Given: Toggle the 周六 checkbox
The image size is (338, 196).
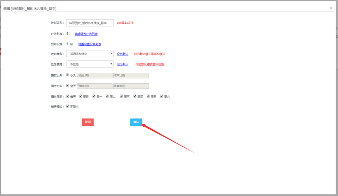Looking at the screenshot, I should point(162,96).
